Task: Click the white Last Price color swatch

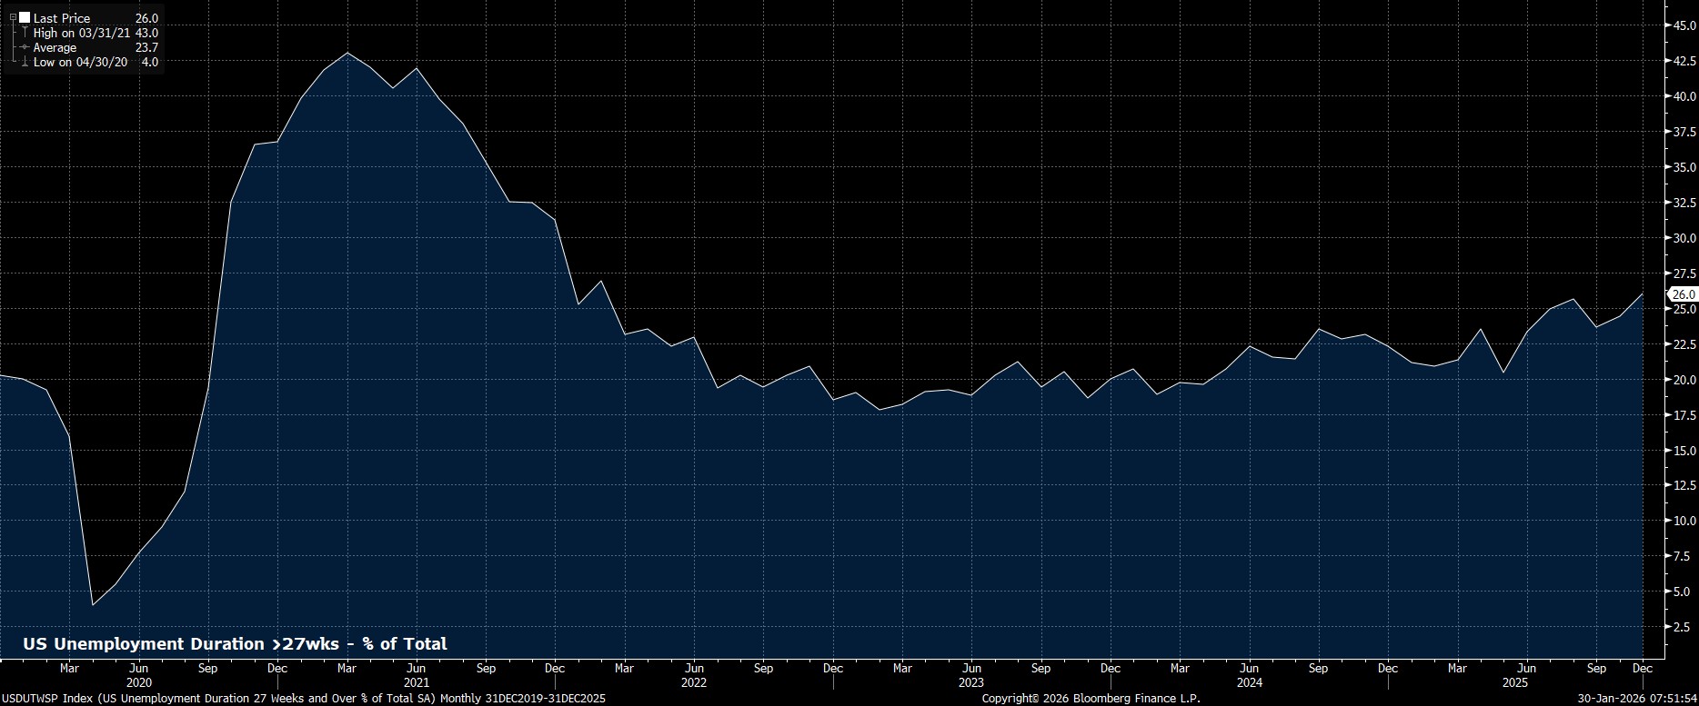Action: pyautogui.click(x=25, y=17)
